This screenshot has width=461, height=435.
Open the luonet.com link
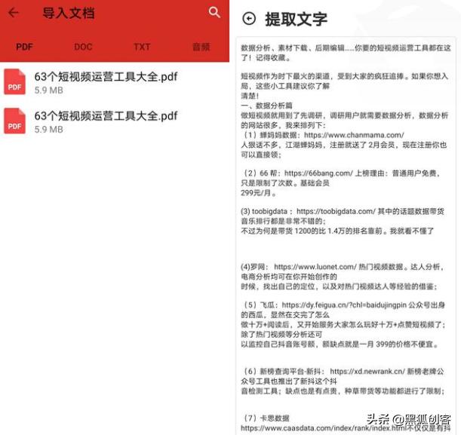click(x=315, y=267)
